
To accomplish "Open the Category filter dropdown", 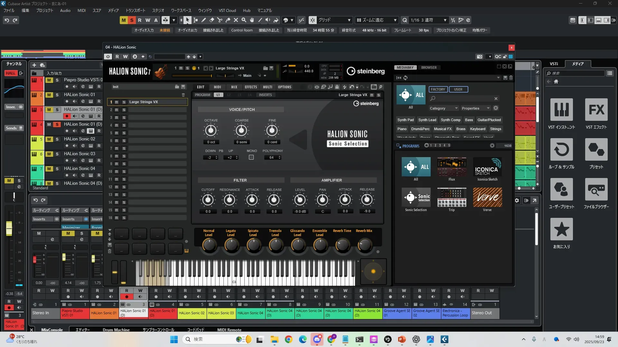I will coord(443,108).
